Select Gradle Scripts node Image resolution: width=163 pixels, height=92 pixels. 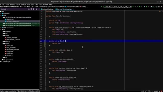click(6, 62)
